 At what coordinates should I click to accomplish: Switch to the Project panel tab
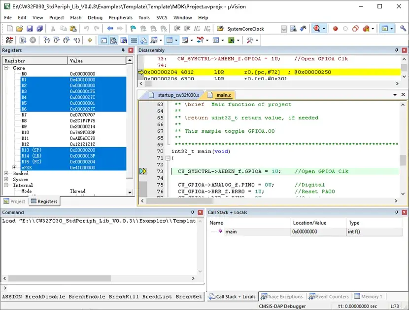[x=14, y=201]
